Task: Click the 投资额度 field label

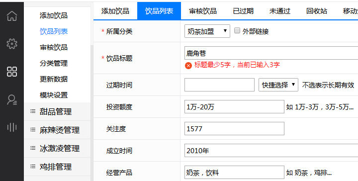Action: point(119,107)
